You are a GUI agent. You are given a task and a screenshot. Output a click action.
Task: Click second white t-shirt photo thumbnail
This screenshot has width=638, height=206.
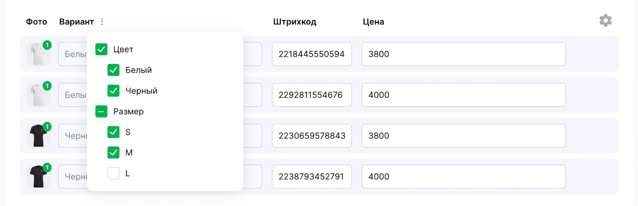(38, 95)
